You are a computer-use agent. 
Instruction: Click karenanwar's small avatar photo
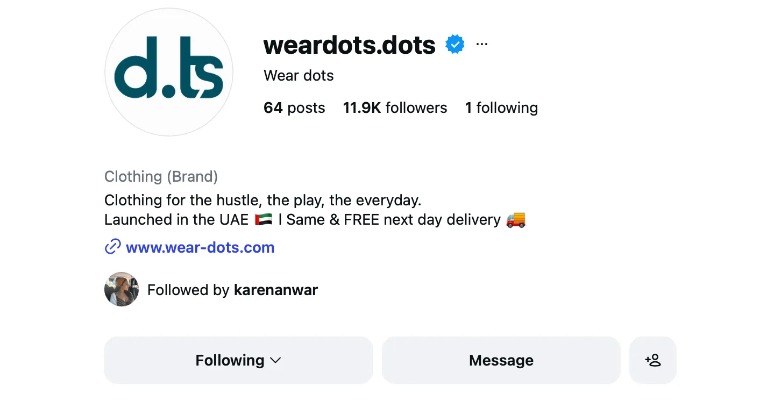coord(122,289)
